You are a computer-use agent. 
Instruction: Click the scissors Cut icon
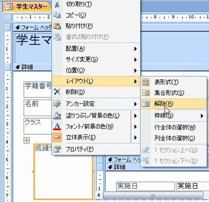(57, 4)
